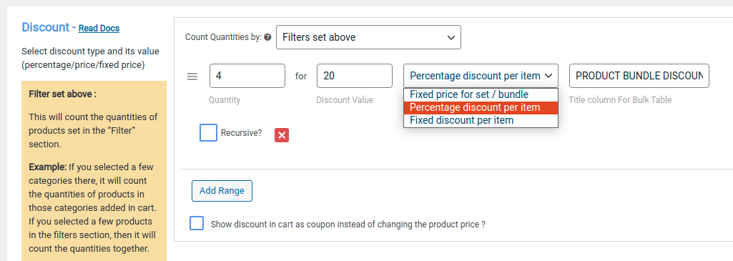Click the chevron arrow of Filters set above
The image size is (733, 261).
(451, 37)
